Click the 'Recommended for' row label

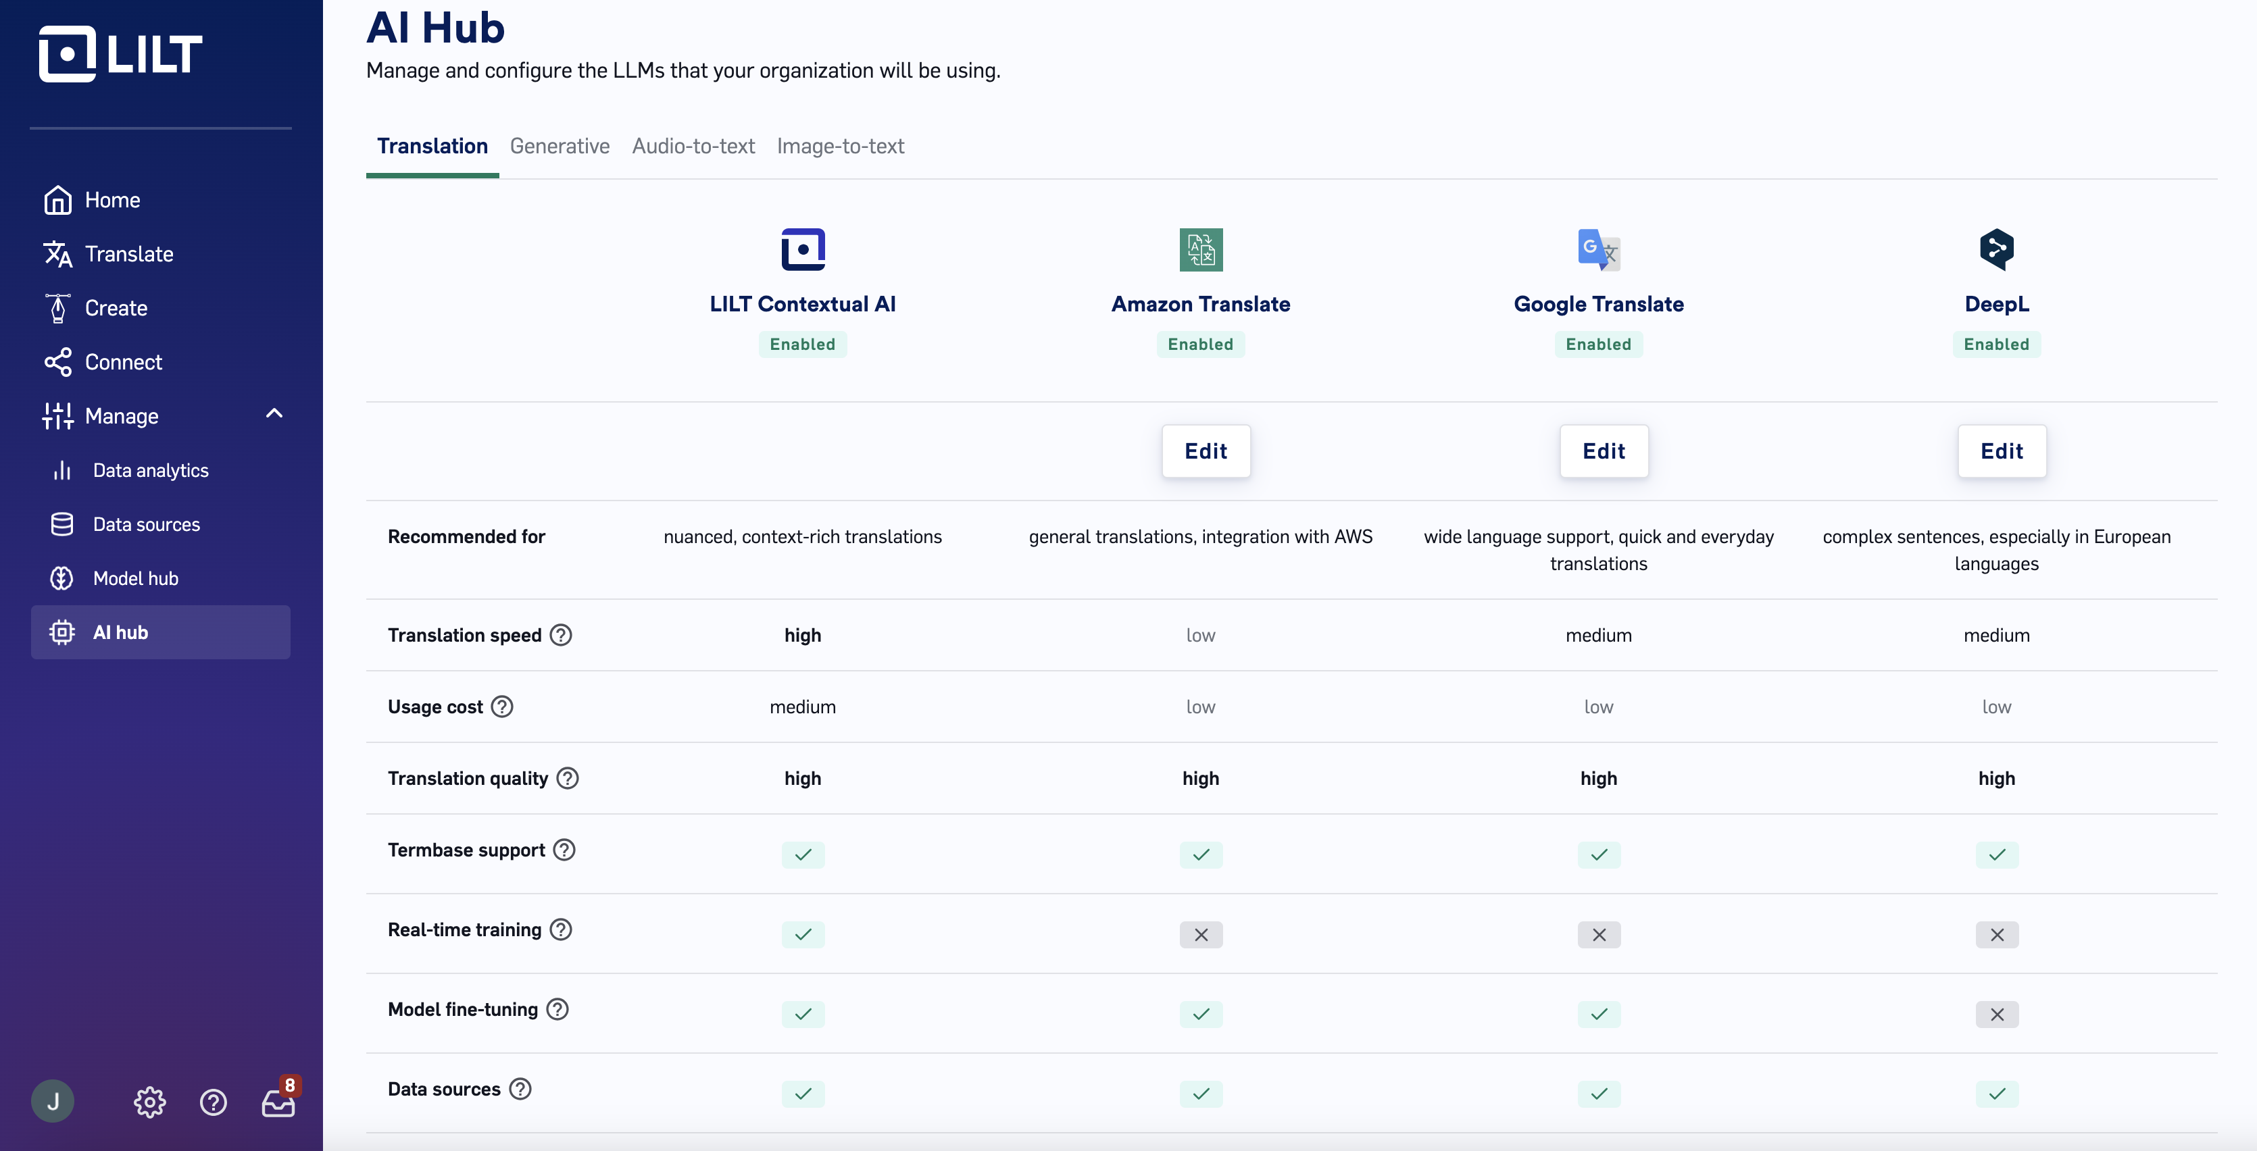coord(466,537)
